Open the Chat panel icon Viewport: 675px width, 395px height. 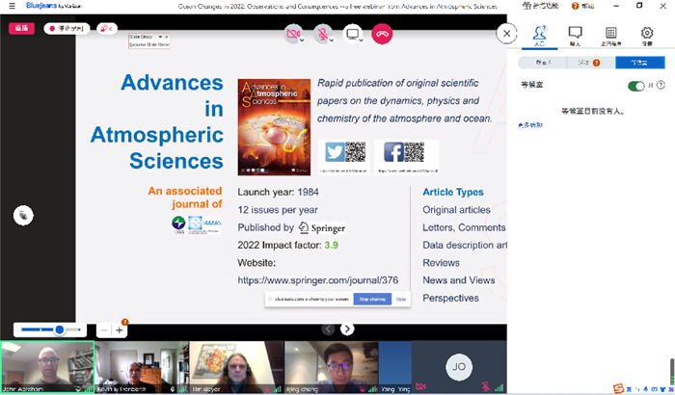[576, 36]
